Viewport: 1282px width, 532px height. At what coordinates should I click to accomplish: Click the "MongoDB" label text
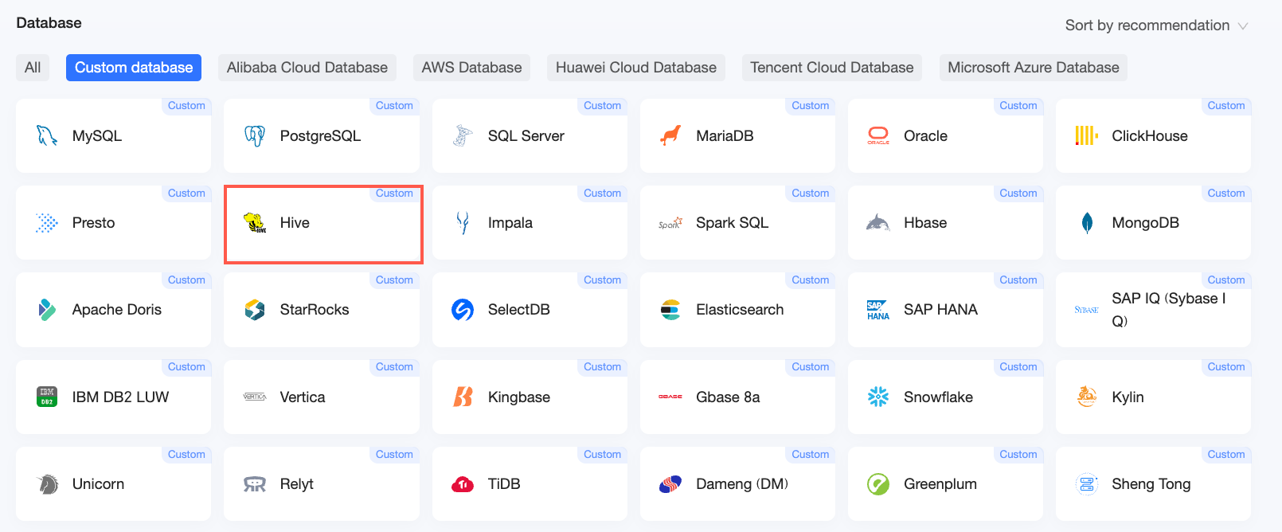(1146, 223)
